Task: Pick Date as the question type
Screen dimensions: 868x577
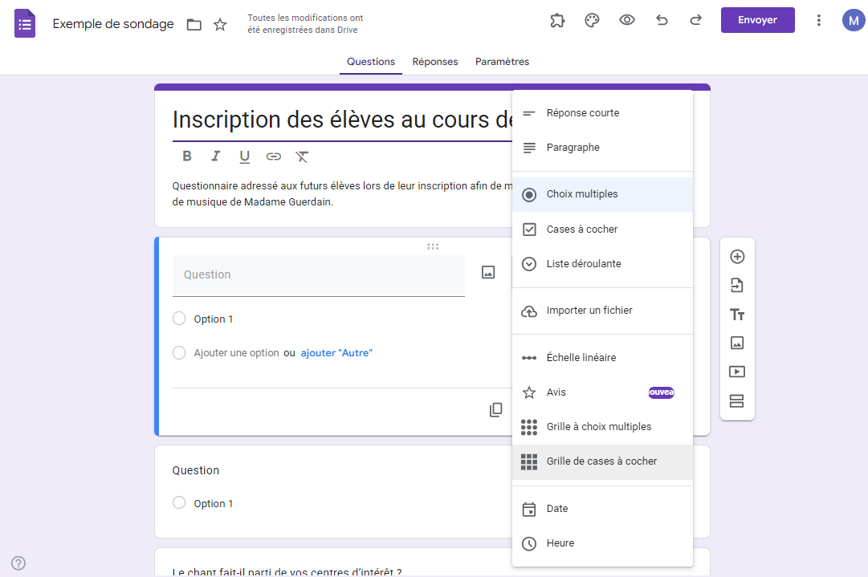Action: pyautogui.click(x=602, y=509)
